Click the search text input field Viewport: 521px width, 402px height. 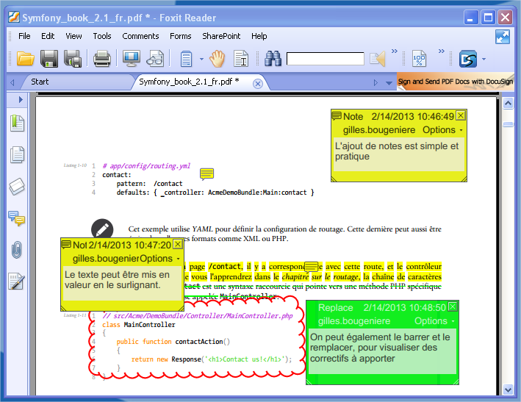click(x=326, y=59)
